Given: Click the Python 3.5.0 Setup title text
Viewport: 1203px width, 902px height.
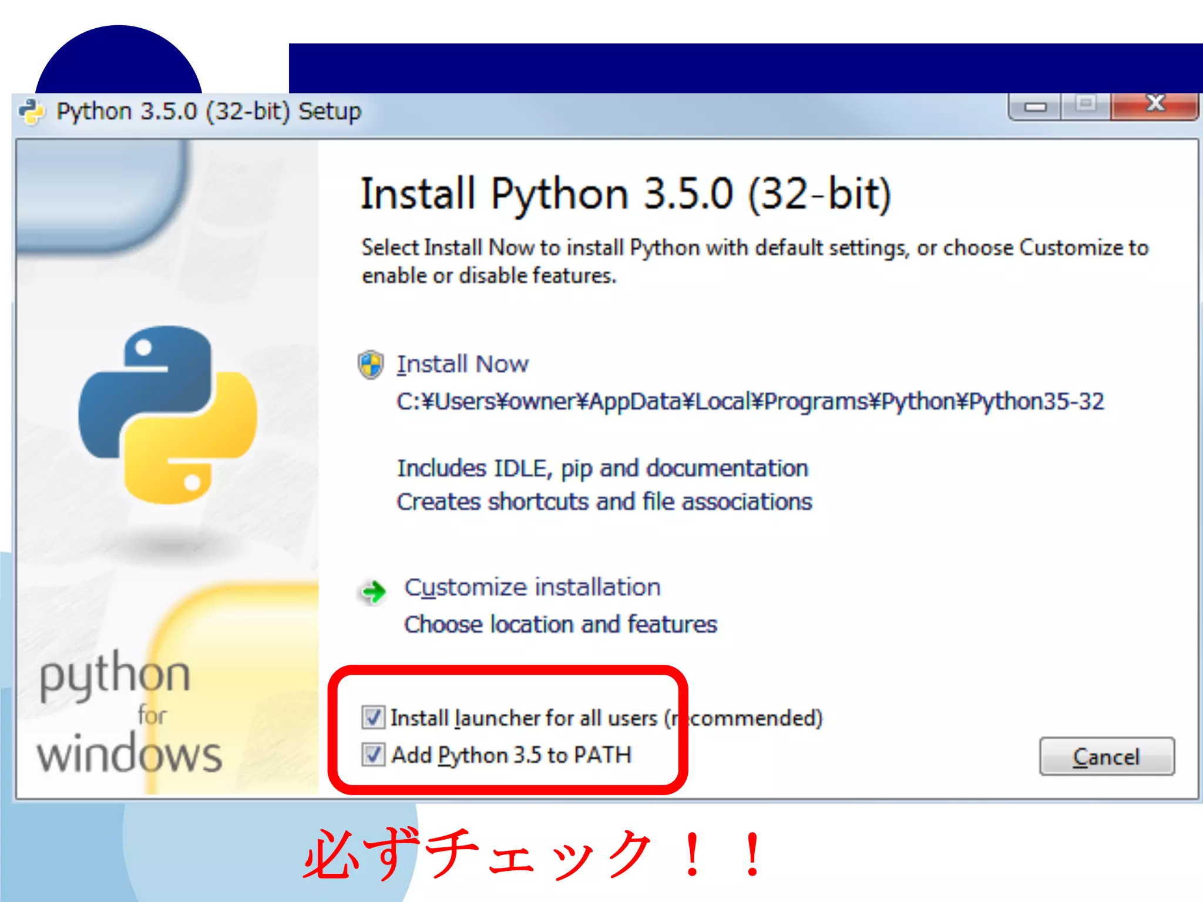Looking at the screenshot, I should [x=209, y=112].
